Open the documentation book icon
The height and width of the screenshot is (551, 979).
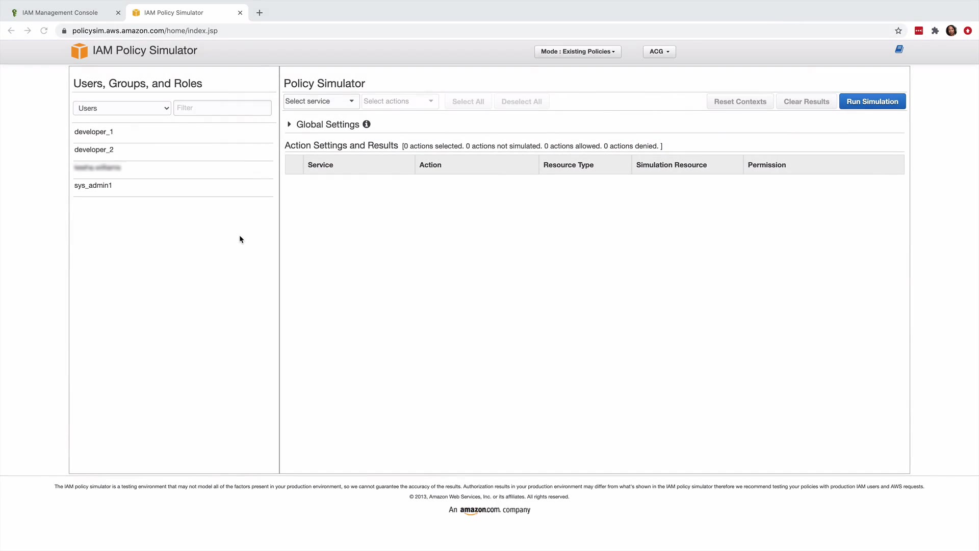point(899,49)
